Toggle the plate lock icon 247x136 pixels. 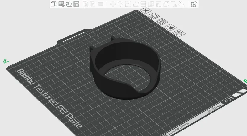point(170,27)
